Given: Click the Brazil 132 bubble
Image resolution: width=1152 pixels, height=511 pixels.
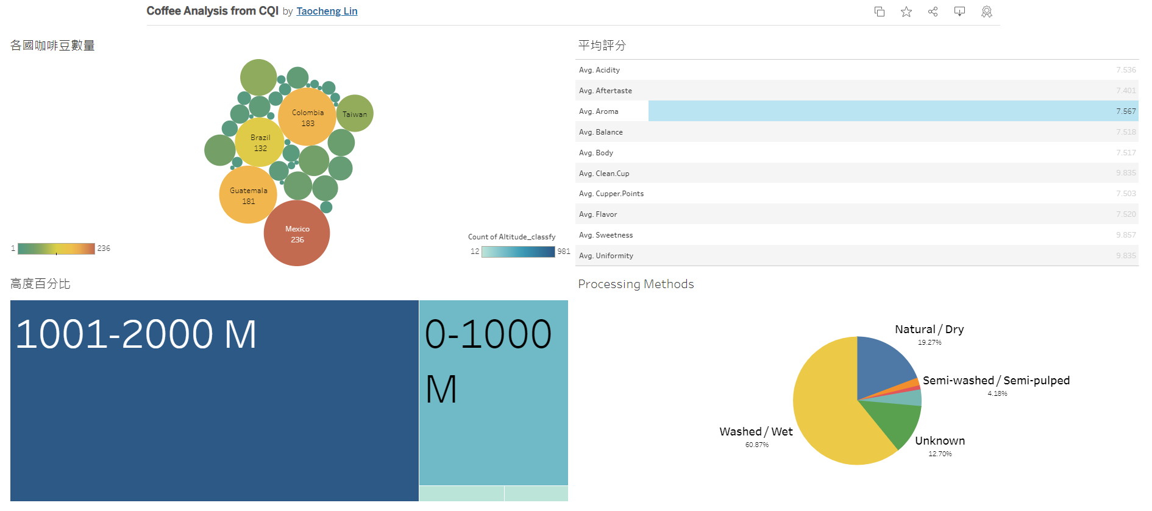Looking at the screenshot, I should tap(260, 143).
